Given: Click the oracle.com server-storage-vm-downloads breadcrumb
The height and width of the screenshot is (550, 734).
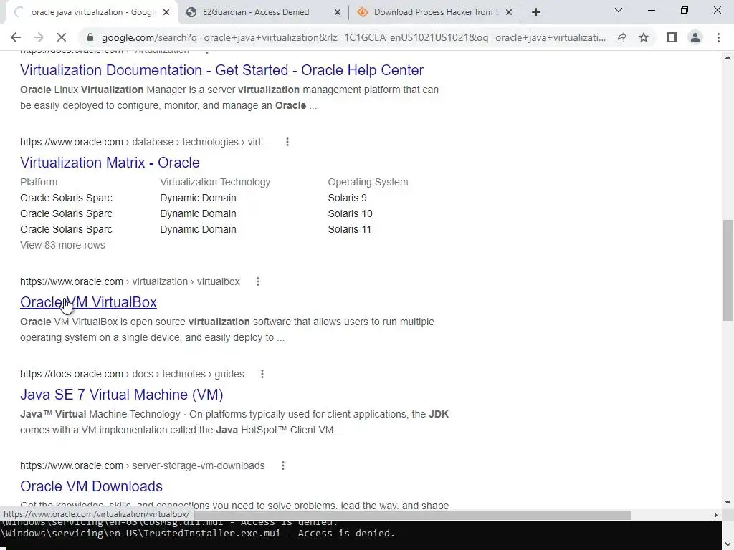Looking at the screenshot, I should pos(143,465).
